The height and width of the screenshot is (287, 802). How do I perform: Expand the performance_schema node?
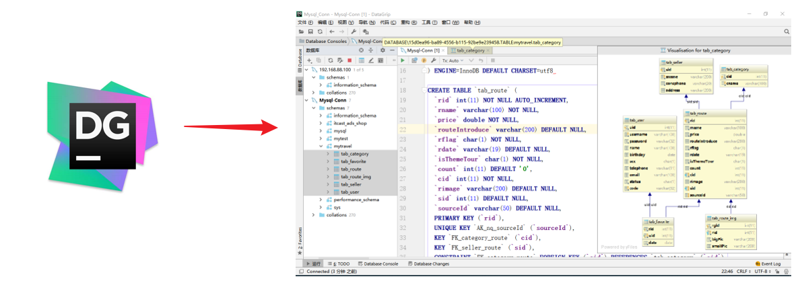[x=321, y=200]
